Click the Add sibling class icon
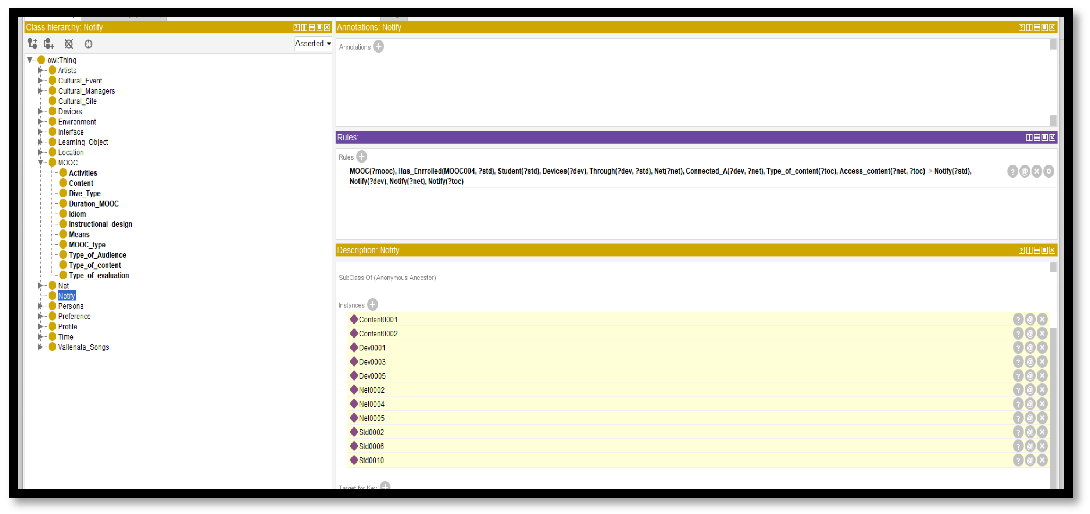Viewport: 1090px width, 514px height. tap(49, 44)
